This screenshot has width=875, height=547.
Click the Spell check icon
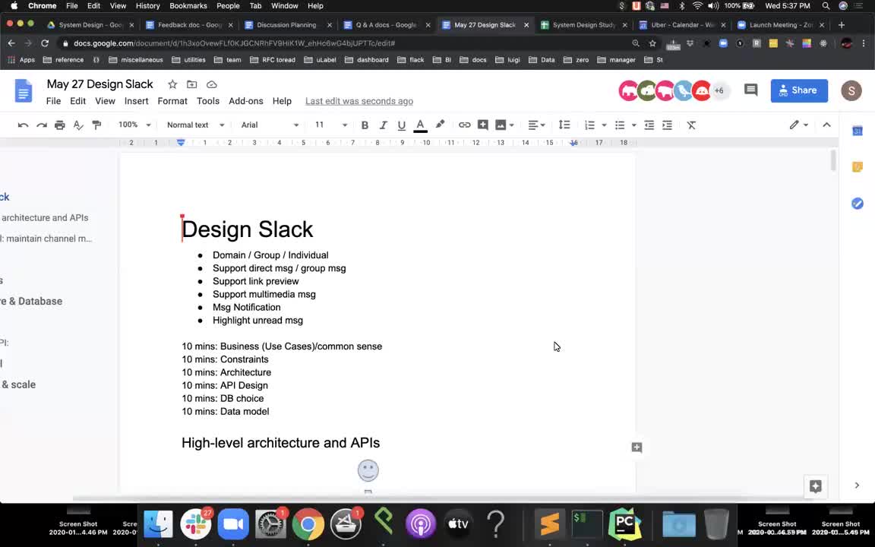[78, 125]
